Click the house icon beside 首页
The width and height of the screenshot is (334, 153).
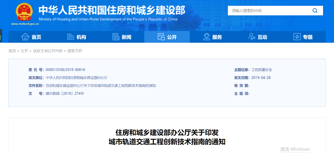point(25,37)
